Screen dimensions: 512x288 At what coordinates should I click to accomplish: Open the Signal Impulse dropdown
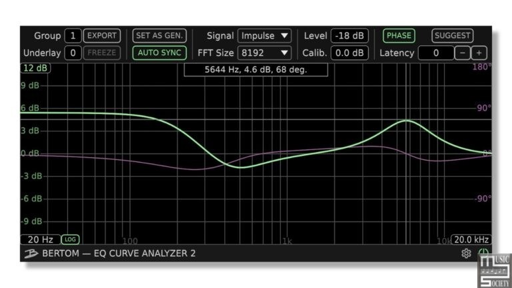click(265, 35)
